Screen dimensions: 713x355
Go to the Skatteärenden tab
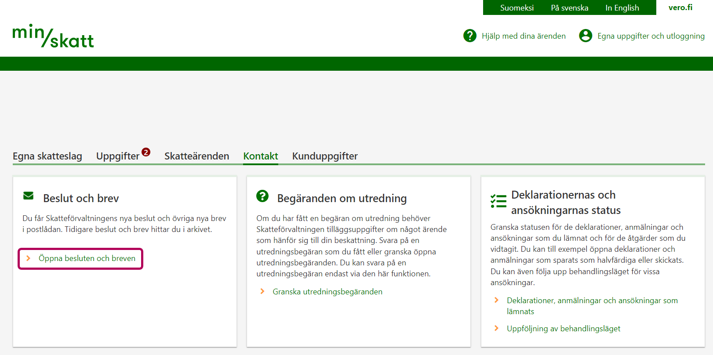[x=196, y=156]
